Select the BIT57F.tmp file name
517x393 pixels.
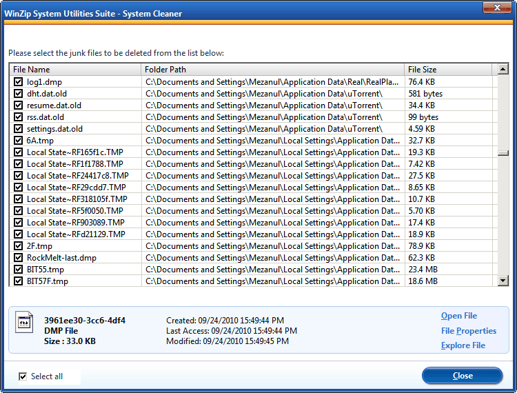coord(47,281)
